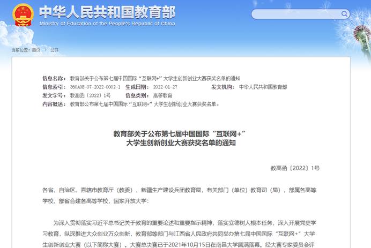The width and height of the screenshot is (371, 248).
Task: Go to 首页 via the breadcrumb
Action: tap(35, 50)
